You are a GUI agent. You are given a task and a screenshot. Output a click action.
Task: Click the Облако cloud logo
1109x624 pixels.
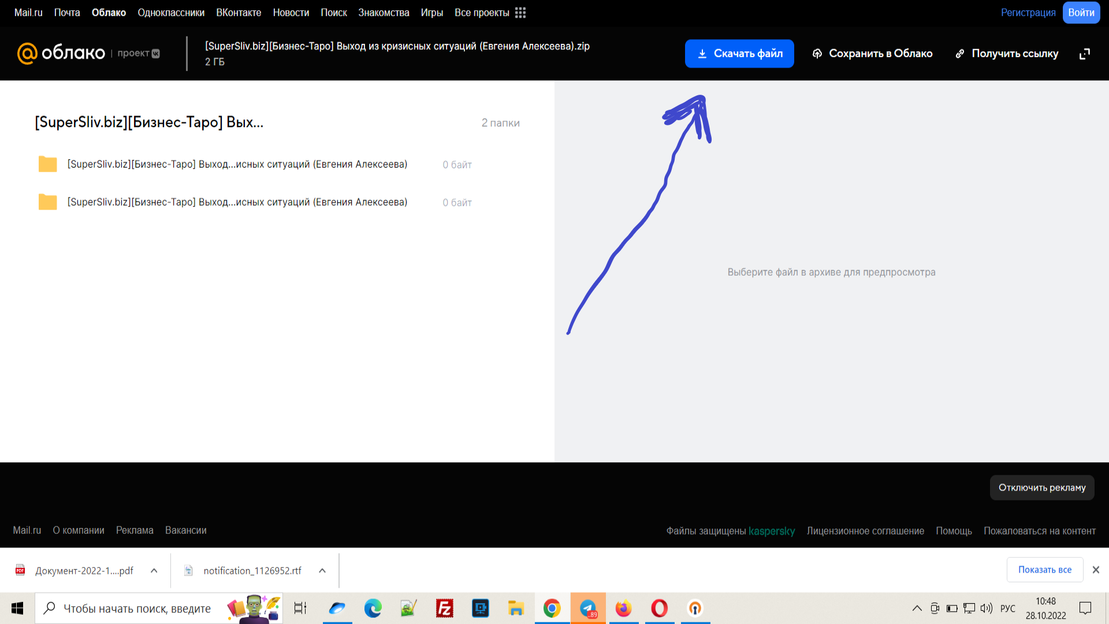[61, 53]
